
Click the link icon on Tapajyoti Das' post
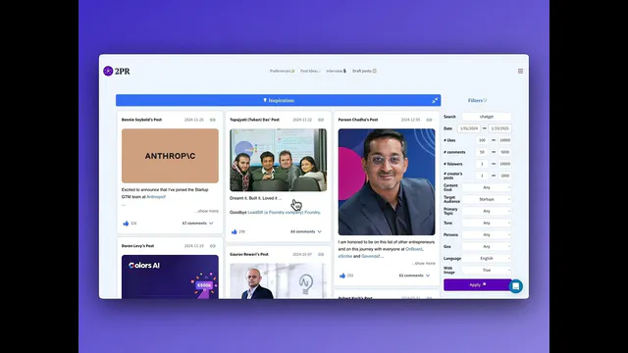(x=321, y=120)
